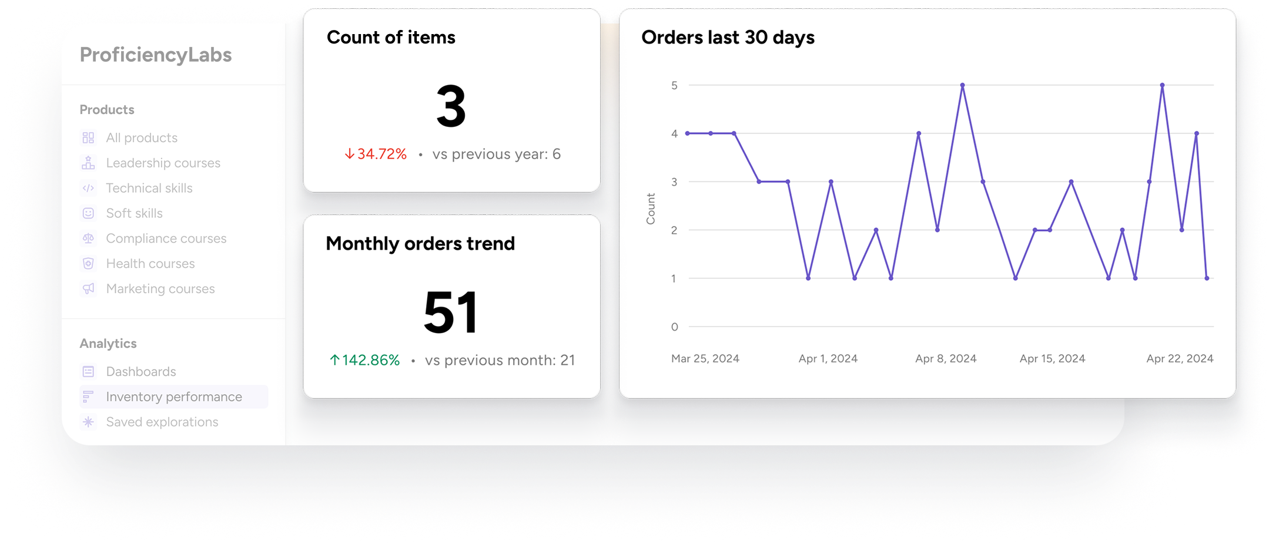The height and width of the screenshot is (544, 1269).
Task: Click the Soft skills smiley icon
Action: pos(88,213)
